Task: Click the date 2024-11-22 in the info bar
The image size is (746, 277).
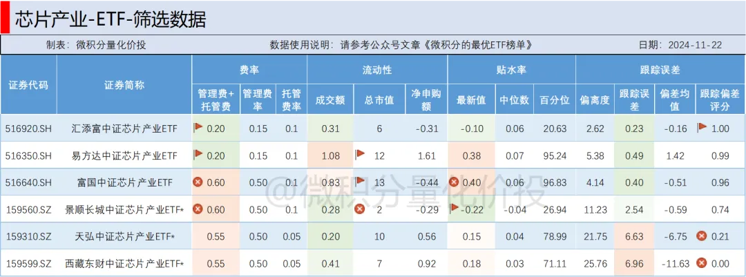Action: click(697, 45)
